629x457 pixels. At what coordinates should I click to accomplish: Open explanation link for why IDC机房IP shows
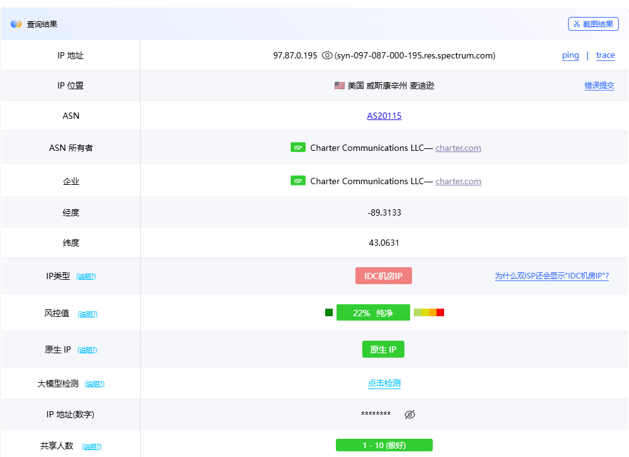(x=552, y=276)
